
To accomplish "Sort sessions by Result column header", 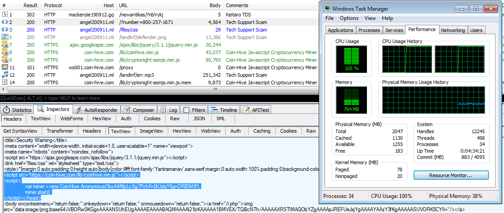I will pos(31,5).
